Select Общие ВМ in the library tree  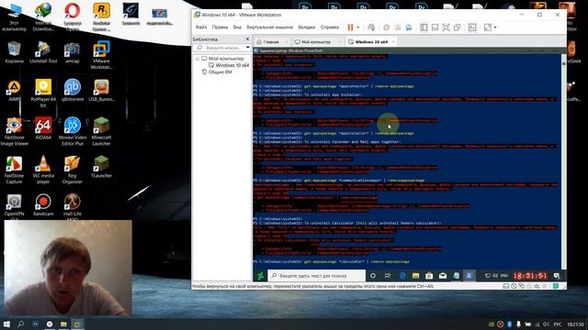217,71
